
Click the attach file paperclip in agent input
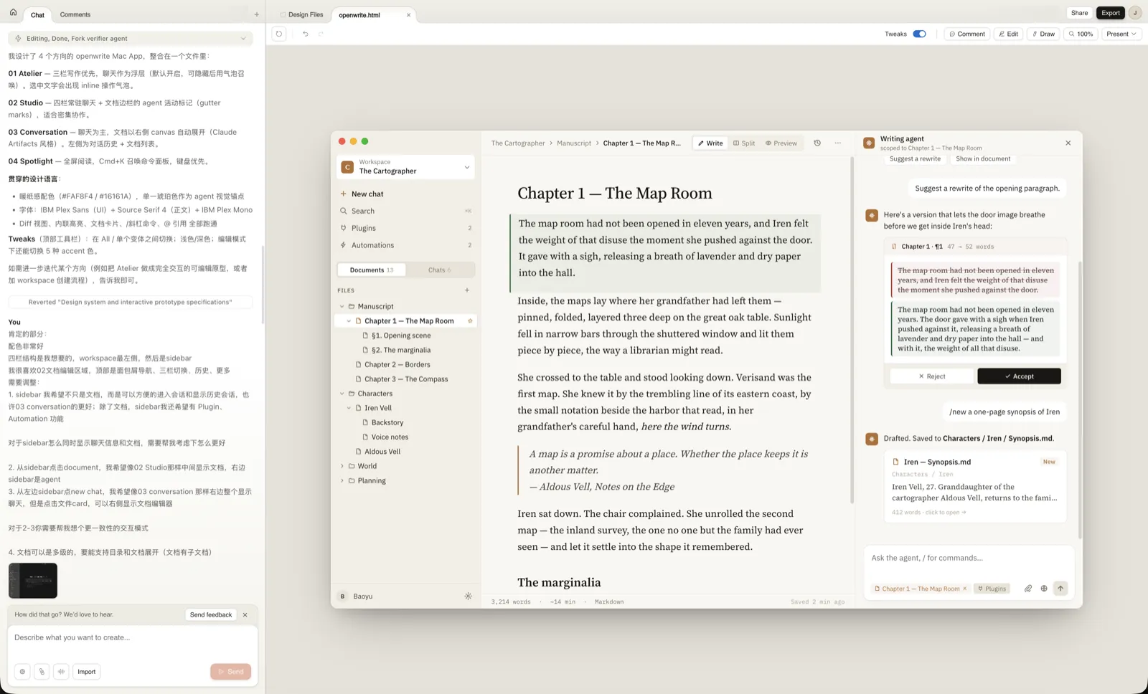1027,589
